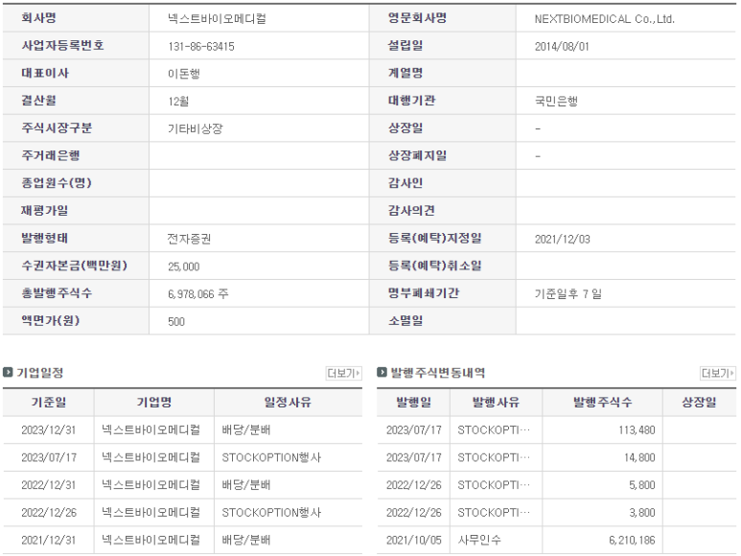Viewport: 741px width, 556px height.
Task: Click 2022/12/26 date in 기업일정 table
Action: [x=49, y=513]
